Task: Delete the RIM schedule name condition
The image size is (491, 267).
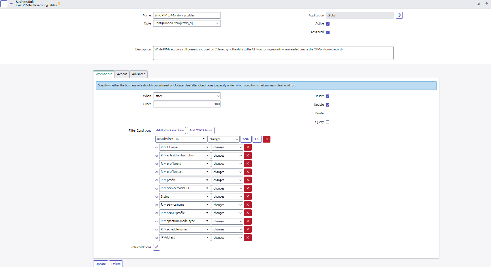Action: [x=248, y=229]
